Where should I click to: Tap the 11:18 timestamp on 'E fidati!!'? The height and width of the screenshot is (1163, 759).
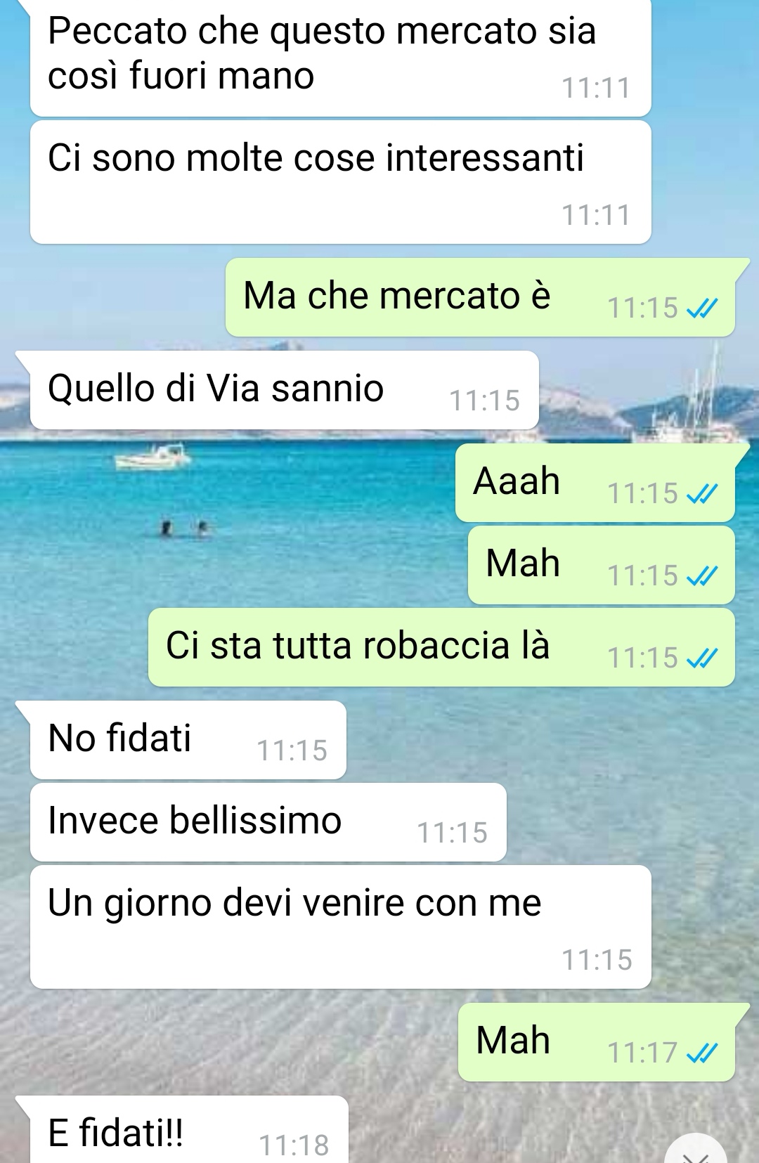click(294, 1145)
